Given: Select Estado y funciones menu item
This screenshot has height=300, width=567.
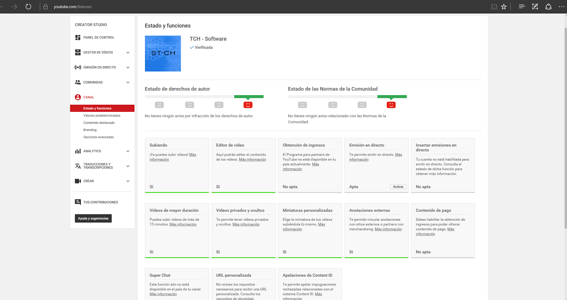Looking at the screenshot, I should tap(102, 108).
